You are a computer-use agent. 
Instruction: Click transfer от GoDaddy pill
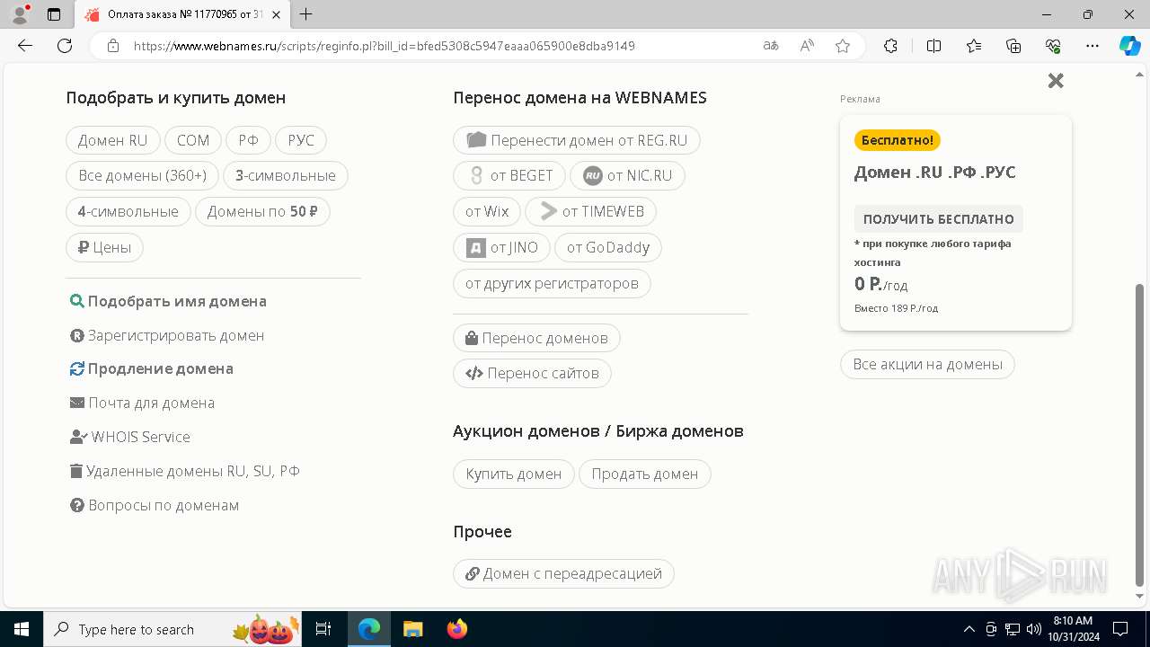[x=608, y=248]
